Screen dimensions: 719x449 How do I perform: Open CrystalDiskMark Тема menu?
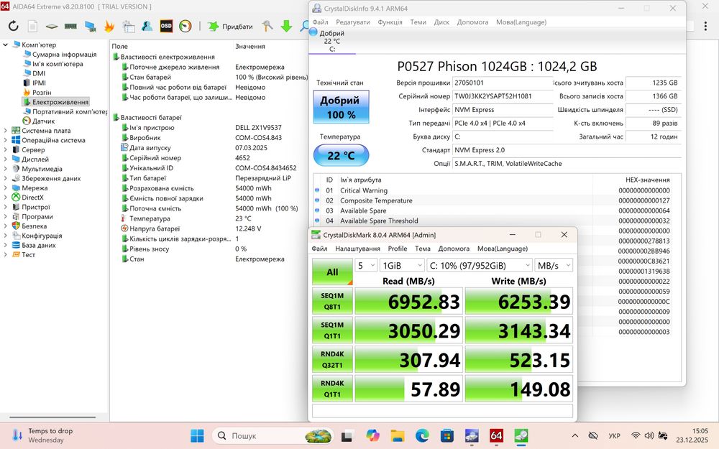point(423,249)
